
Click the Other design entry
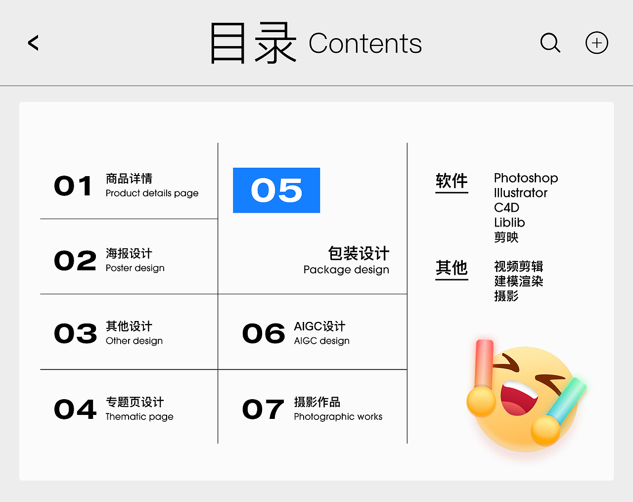click(x=134, y=333)
